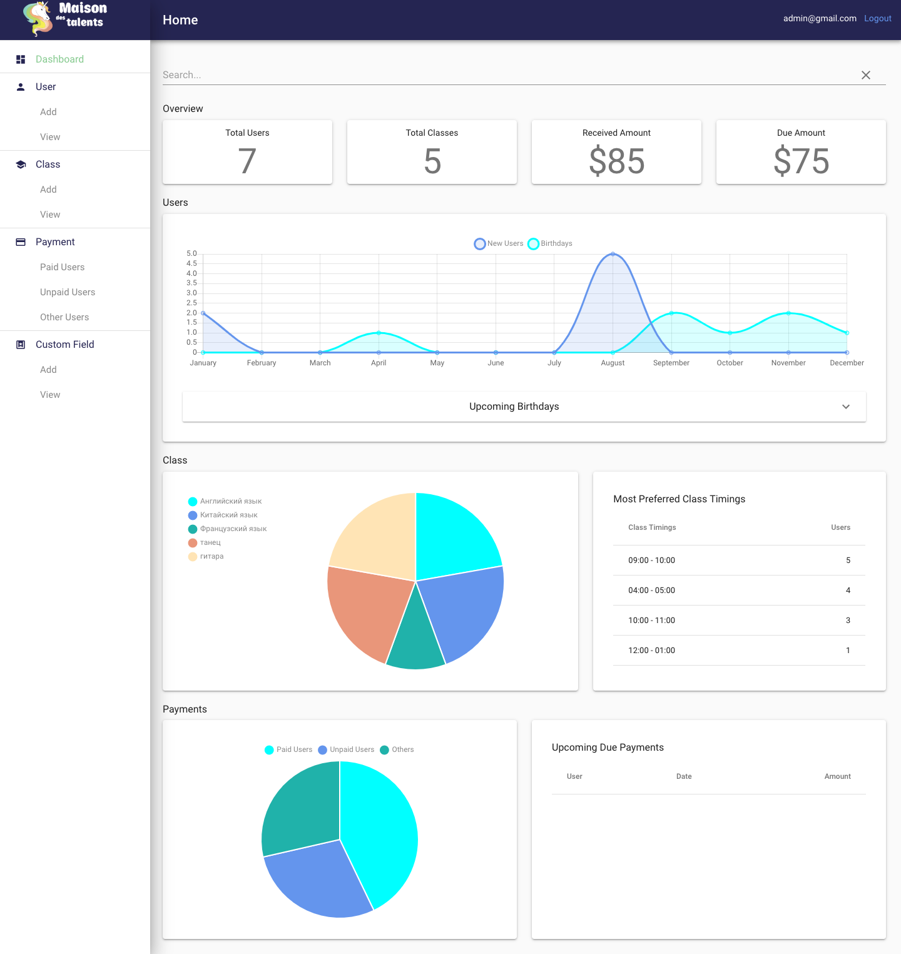Open the Dashboard menu item

coord(75,59)
